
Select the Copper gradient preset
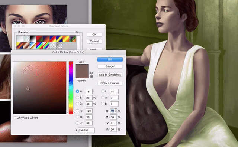click(x=26, y=45)
